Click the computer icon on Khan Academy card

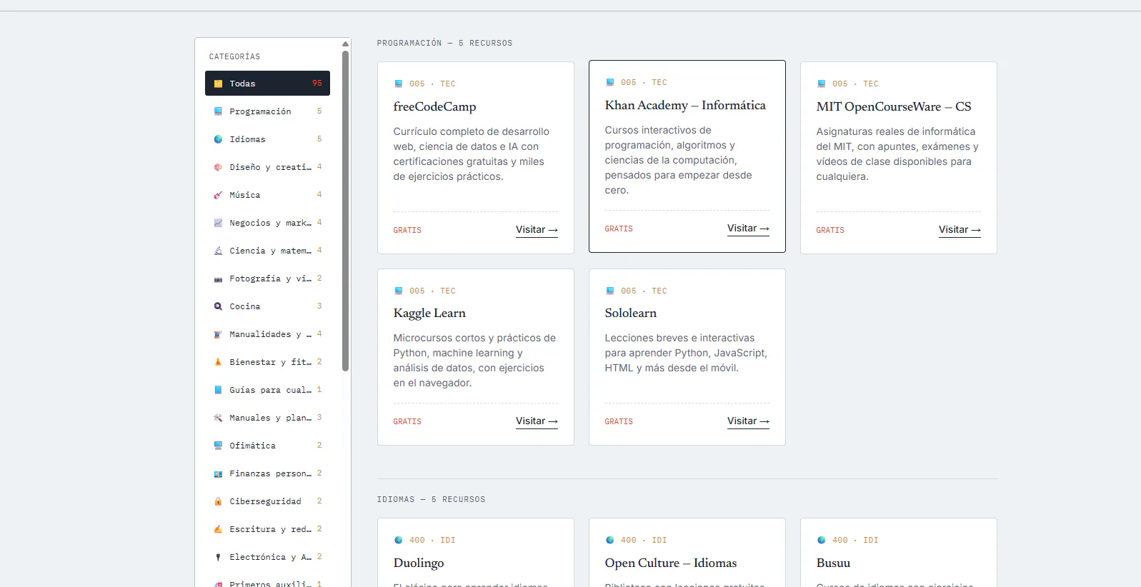610,82
